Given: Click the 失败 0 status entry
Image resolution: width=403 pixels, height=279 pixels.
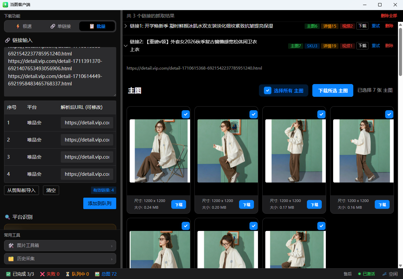Looking at the screenshot, I should click(x=50, y=274).
